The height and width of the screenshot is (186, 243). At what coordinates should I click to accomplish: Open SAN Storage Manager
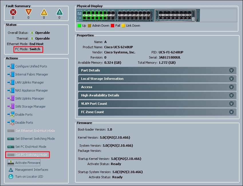30,106
